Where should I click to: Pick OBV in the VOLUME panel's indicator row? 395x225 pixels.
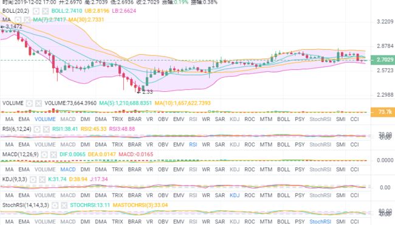click(163, 119)
